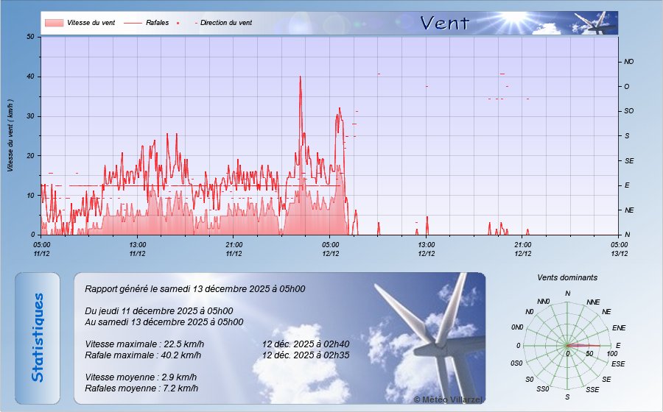The height and width of the screenshot is (412, 663).
Task: Click the Vent title in the header
Action: (444, 23)
